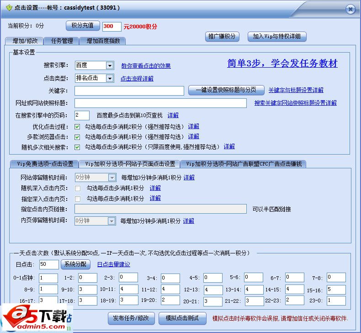Expand 网站停留随机时间 dropdown
The height and width of the screenshot is (333, 361).
click(x=96, y=177)
